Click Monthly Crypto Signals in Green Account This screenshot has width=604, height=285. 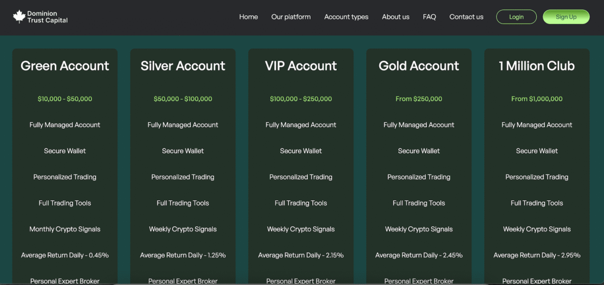click(65, 229)
